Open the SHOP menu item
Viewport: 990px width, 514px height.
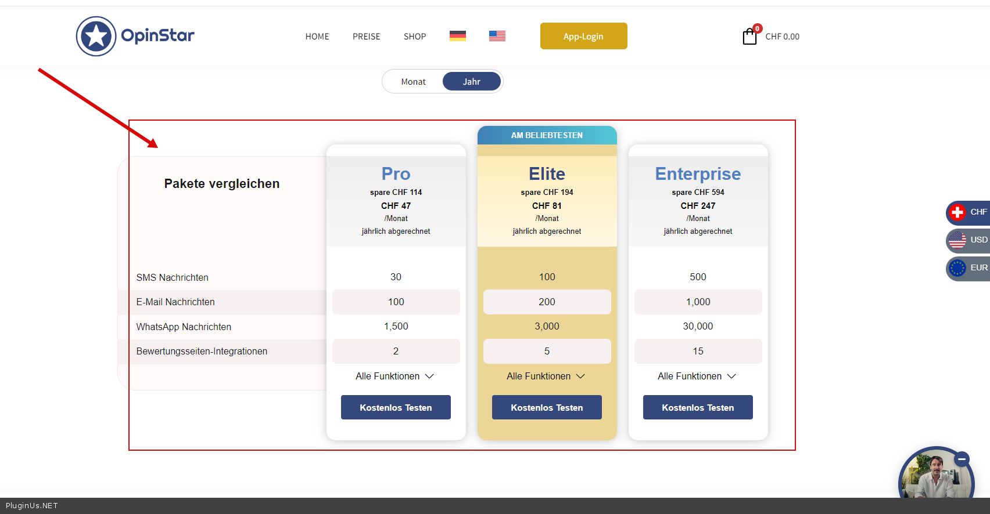(415, 37)
